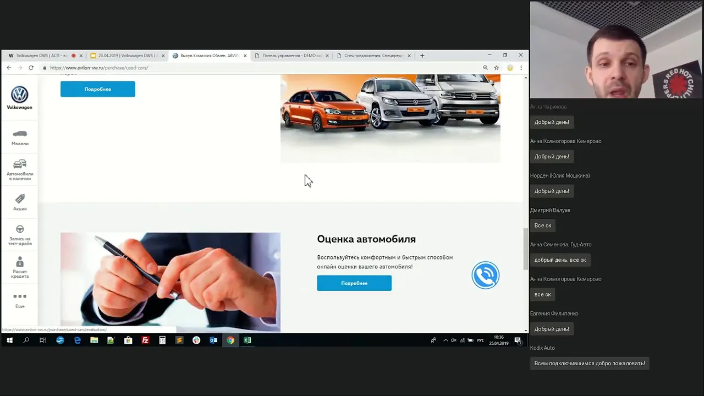Go back with browser back arrow
Viewport: 704px width, 396px height.
tap(9, 68)
